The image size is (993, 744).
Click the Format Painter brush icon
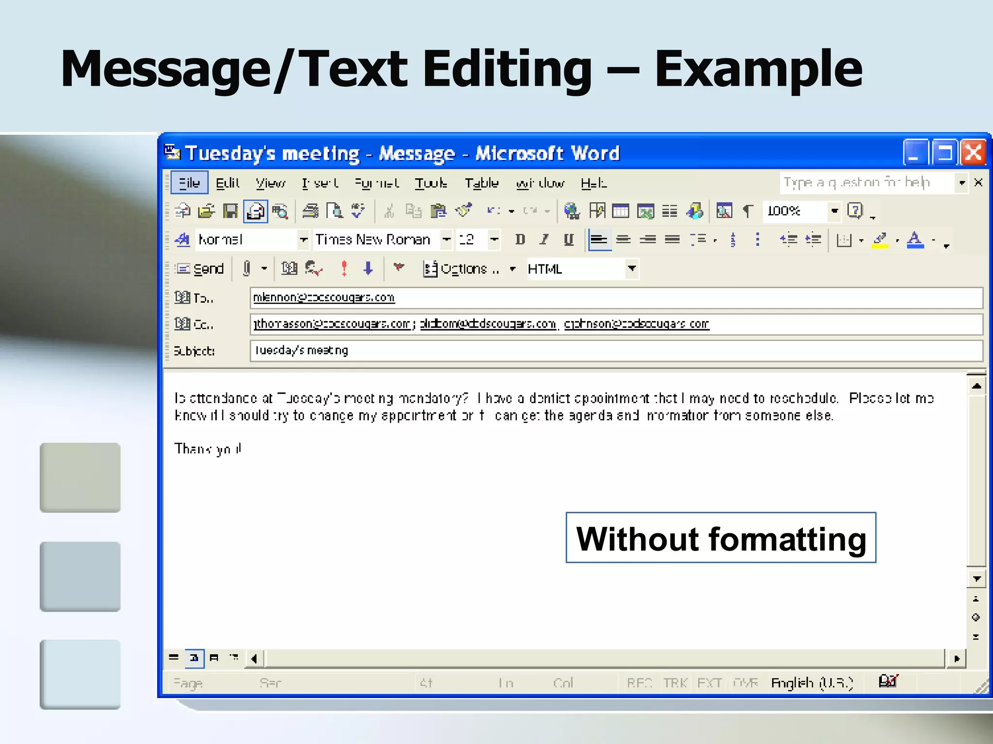tap(464, 211)
